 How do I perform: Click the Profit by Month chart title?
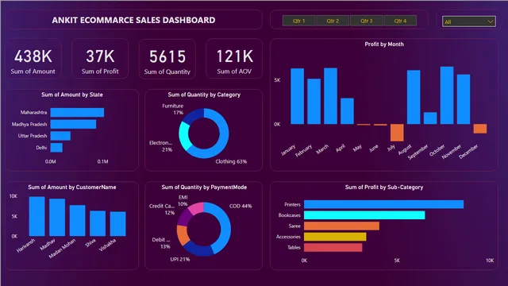384,44
